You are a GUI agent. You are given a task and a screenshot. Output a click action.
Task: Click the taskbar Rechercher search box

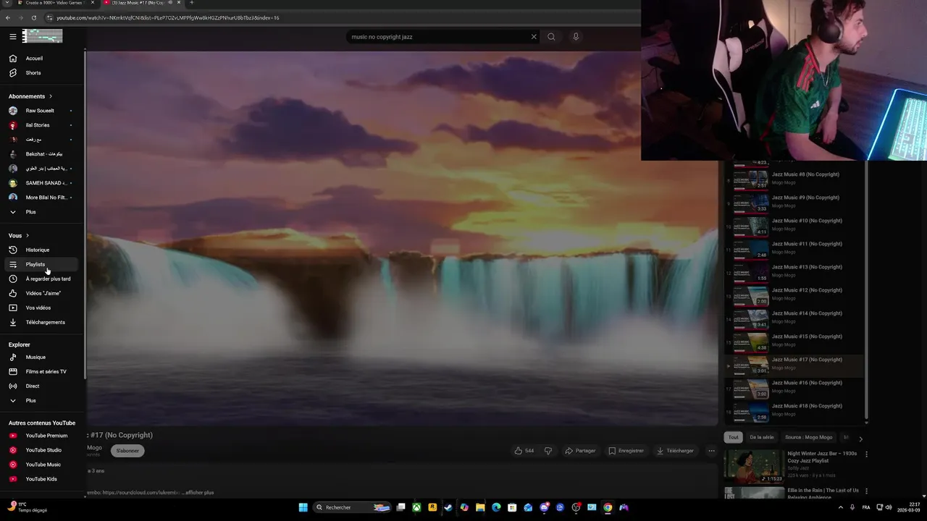[353, 507]
